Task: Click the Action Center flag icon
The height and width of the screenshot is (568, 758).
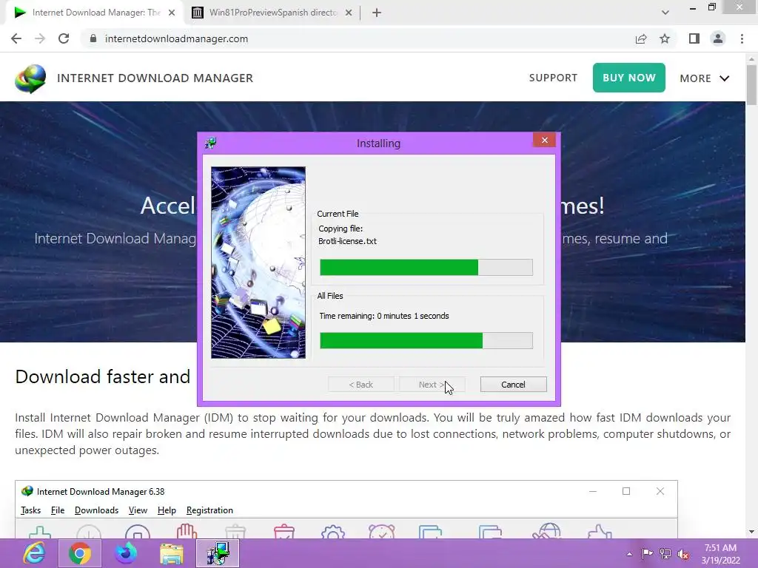Action: coord(647,553)
